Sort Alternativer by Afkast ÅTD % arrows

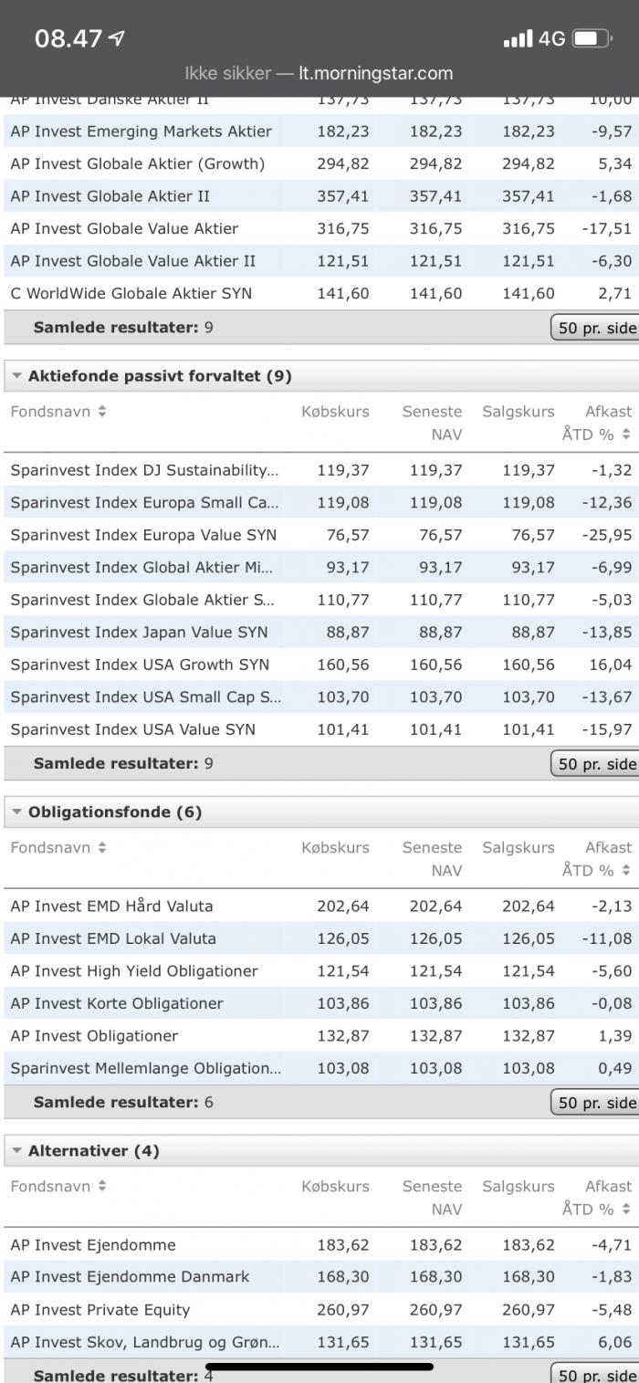tap(625, 1209)
